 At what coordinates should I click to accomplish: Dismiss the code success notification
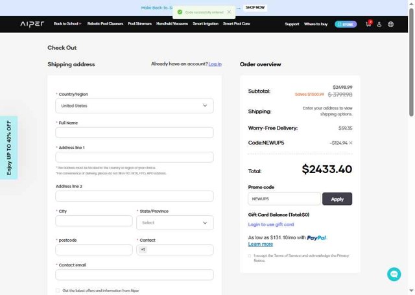pos(229,12)
